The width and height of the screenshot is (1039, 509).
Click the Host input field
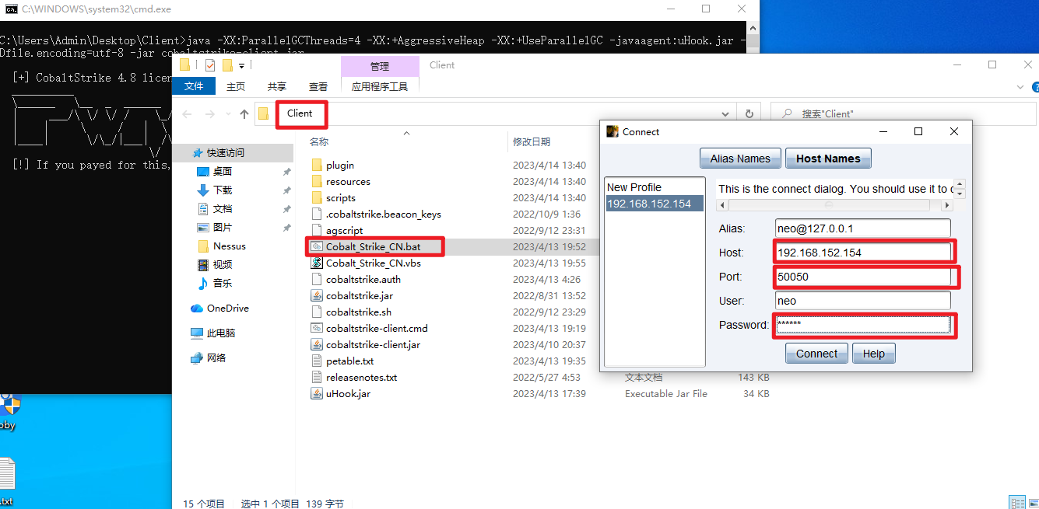863,253
